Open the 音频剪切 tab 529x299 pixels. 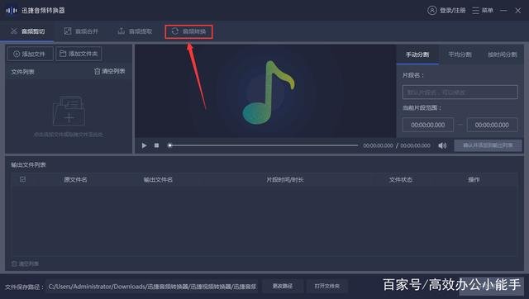point(27,31)
